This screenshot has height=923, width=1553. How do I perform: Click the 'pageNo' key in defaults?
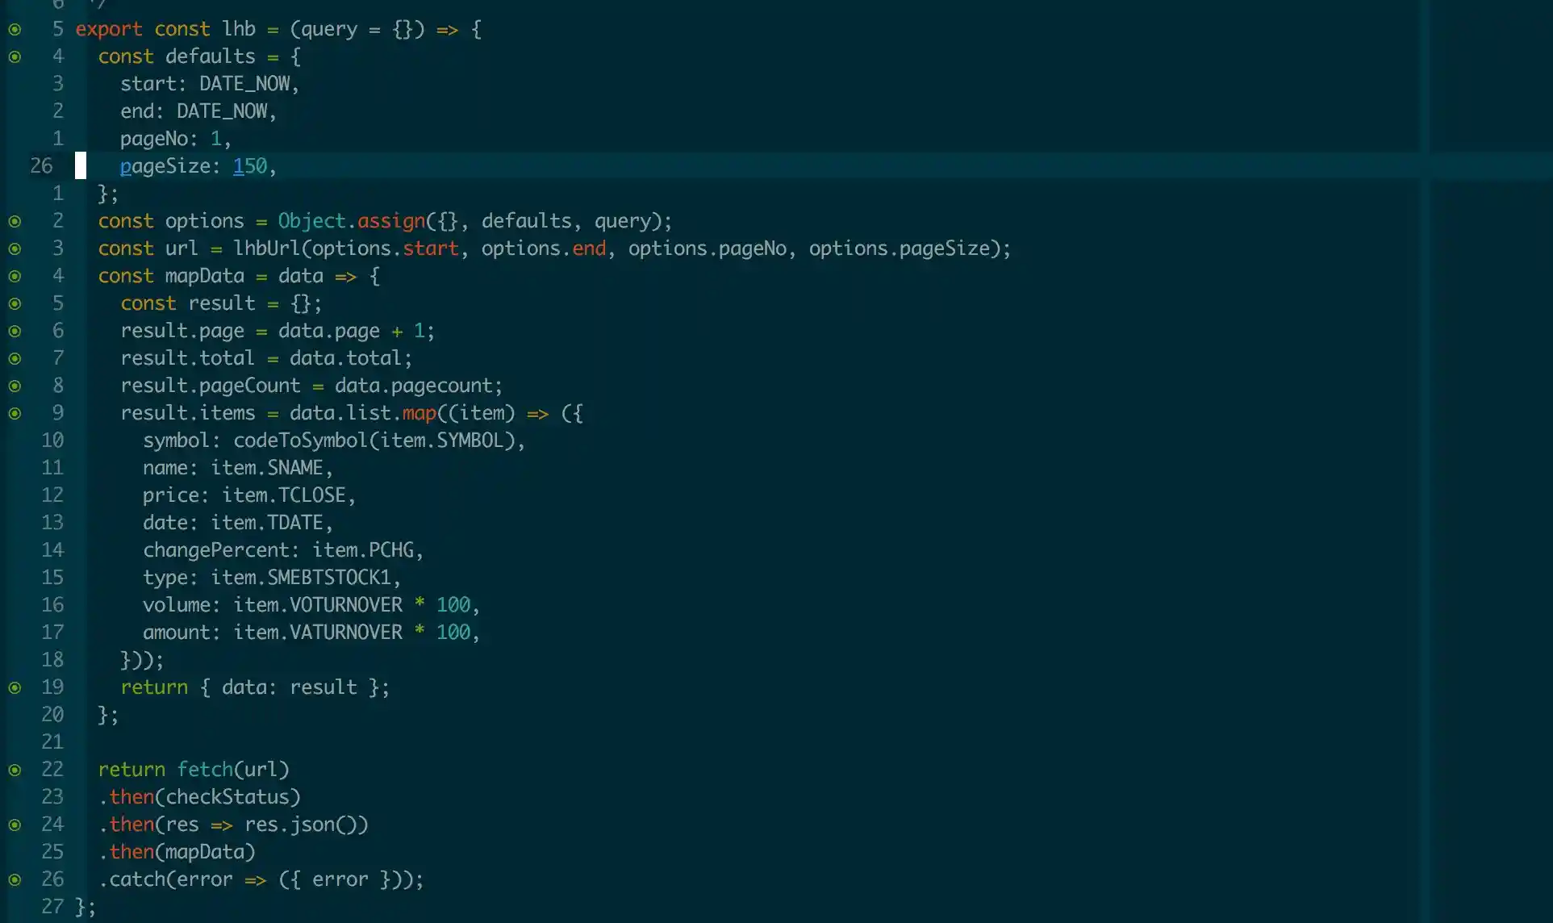coord(154,139)
